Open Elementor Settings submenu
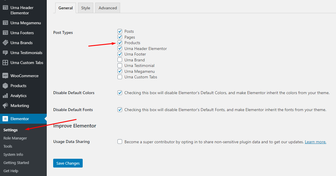 [11, 130]
